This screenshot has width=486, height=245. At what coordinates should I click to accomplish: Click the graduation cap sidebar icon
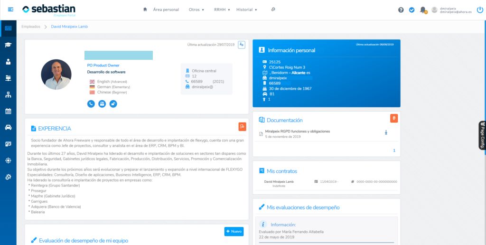tap(9, 45)
